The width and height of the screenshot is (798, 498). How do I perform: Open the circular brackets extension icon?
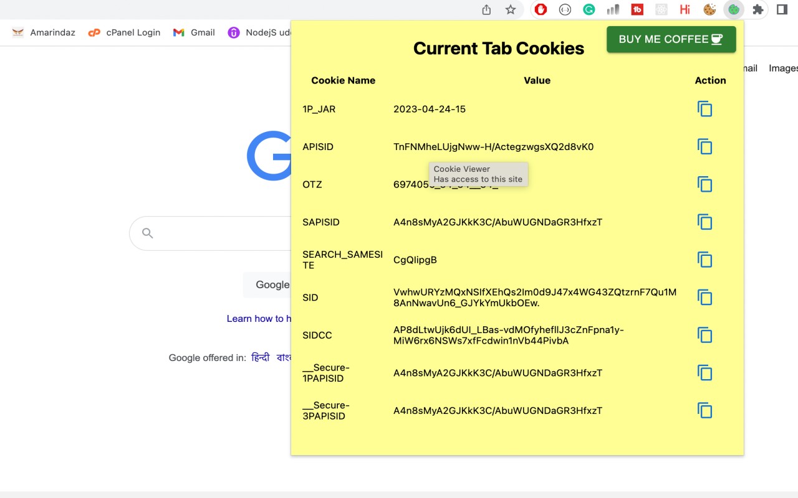click(x=565, y=9)
